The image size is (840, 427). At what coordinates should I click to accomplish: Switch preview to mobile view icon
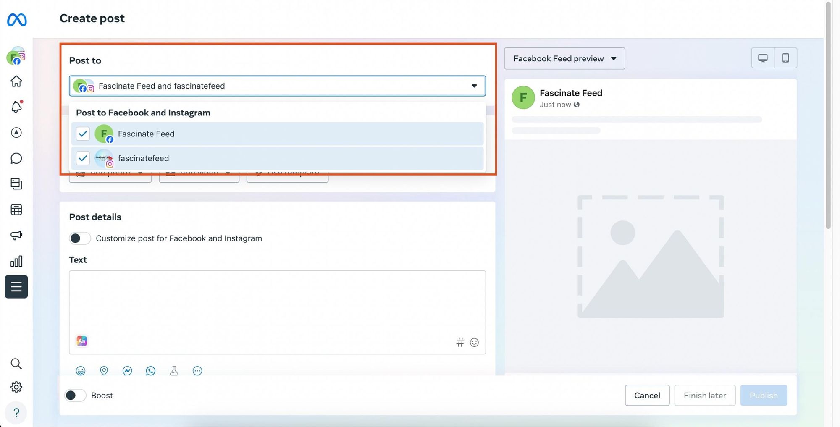(785, 58)
